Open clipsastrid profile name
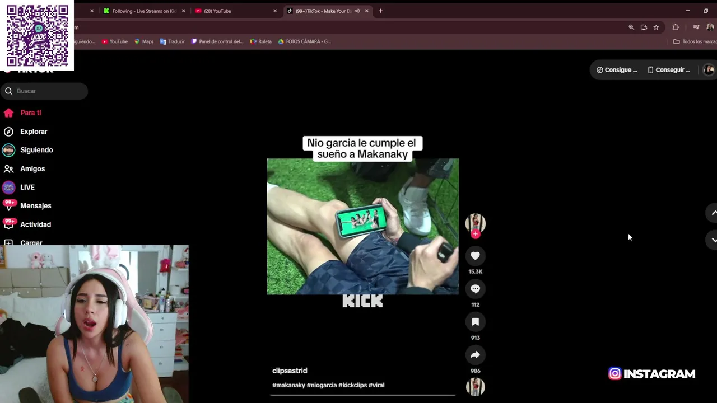This screenshot has height=403, width=717. [290, 371]
